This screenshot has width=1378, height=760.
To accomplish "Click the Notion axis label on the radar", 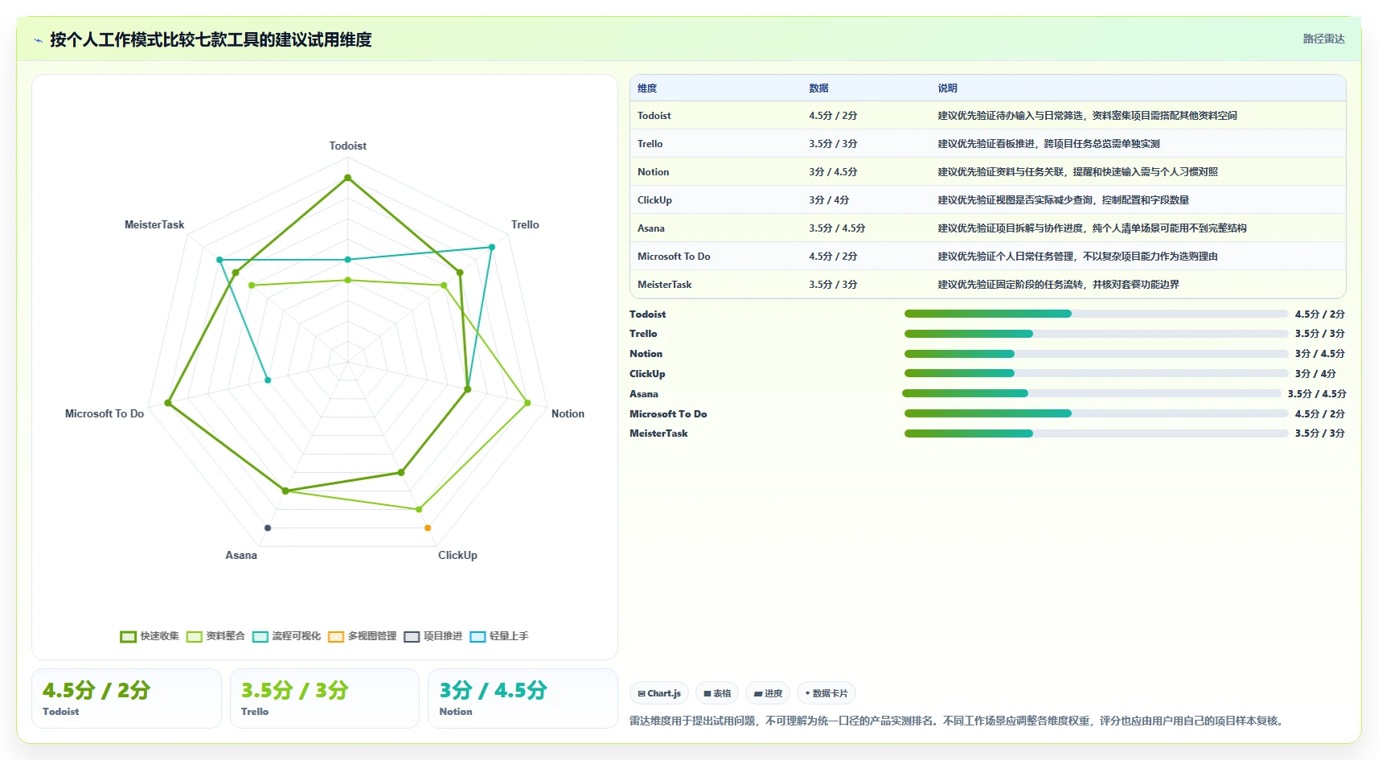I will [x=568, y=413].
